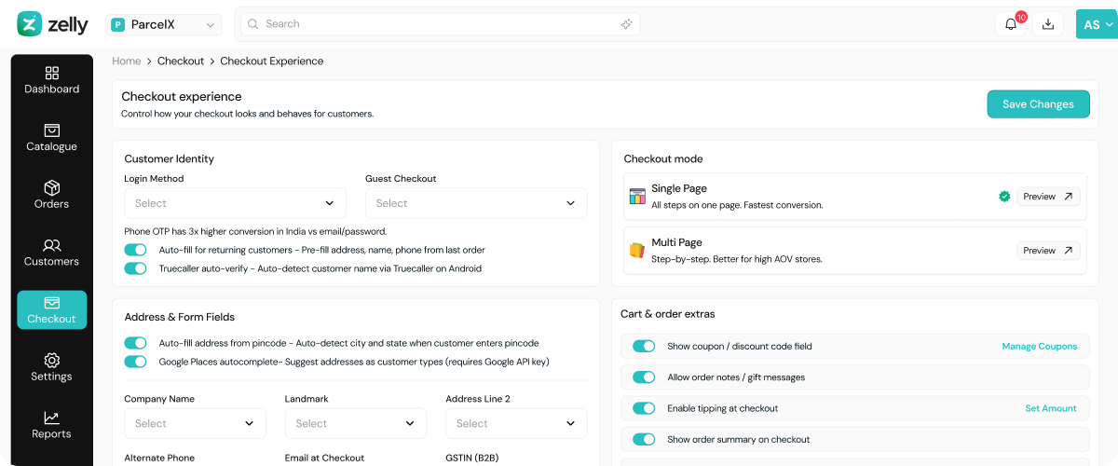The image size is (1118, 466).
Task: Open the Company Name dropdown
Action: click(x=195, y=423)
